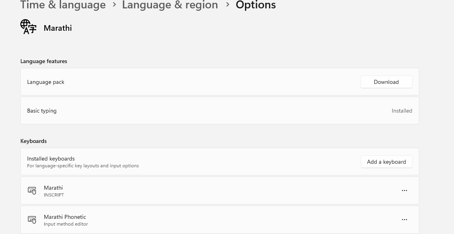Viewport: 454px width, 234px height.
Task: Click the Installed status for Basic typing
Action: pos(402,111)
